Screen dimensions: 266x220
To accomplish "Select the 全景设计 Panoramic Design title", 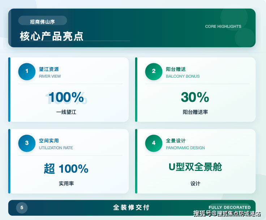I will 176,141.
